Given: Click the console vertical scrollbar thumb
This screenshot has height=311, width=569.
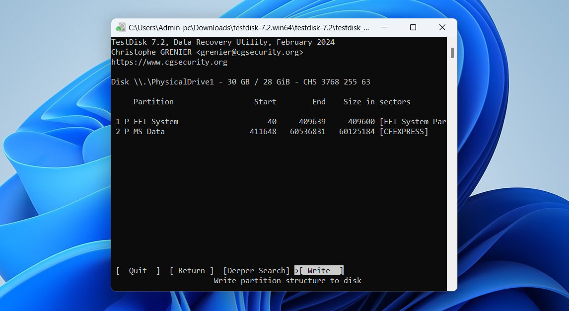Looking at the screenshot, I should (452, 53).
